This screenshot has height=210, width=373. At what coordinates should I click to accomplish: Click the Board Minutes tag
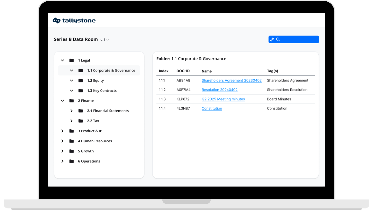[x=279, y=99]
